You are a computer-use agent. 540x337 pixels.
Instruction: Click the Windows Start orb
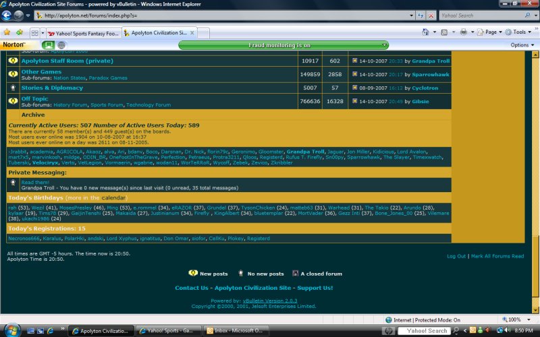point(11,330)
